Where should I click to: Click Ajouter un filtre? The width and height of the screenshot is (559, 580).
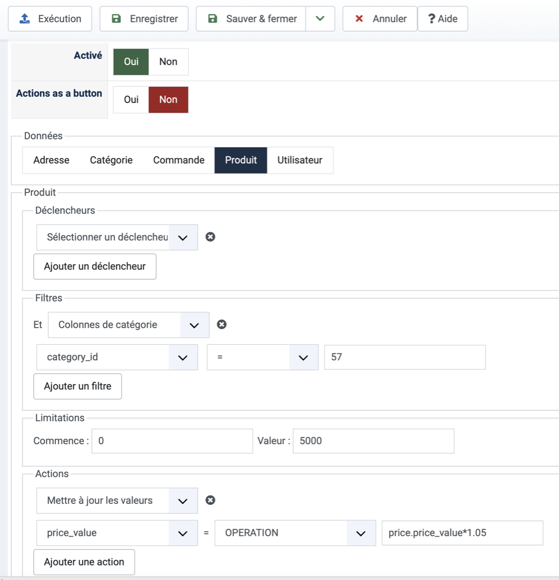coord(77,386)
